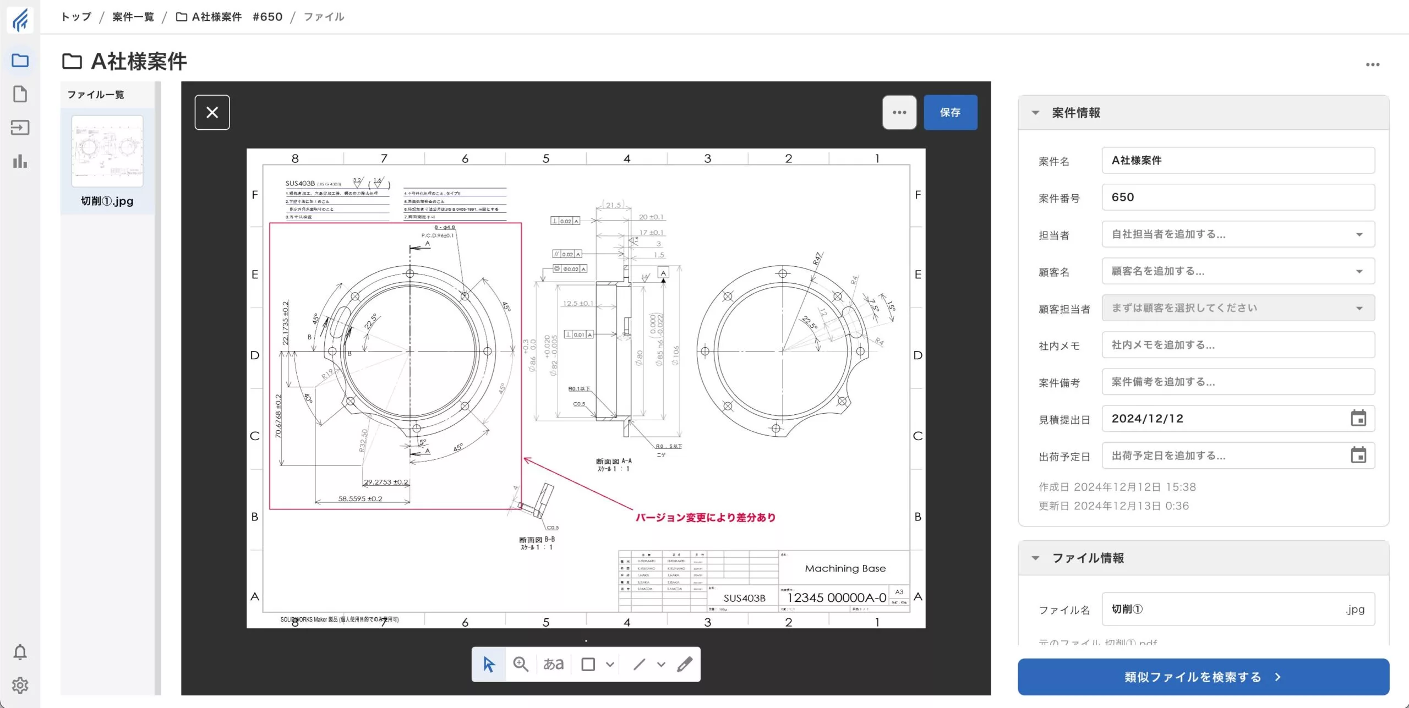1409x708 pixels.
Task: Activate the magnifier zoom tool
Action: [521, 665]
